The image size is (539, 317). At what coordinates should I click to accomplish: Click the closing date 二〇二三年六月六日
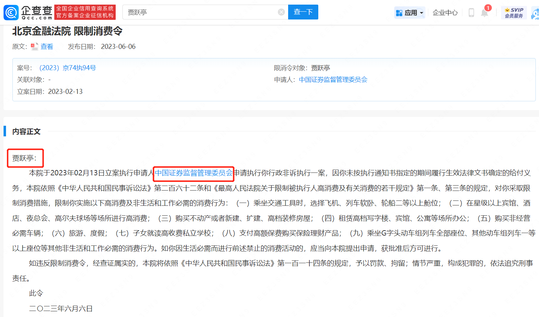pyautogui.click(x=61, y=308)
